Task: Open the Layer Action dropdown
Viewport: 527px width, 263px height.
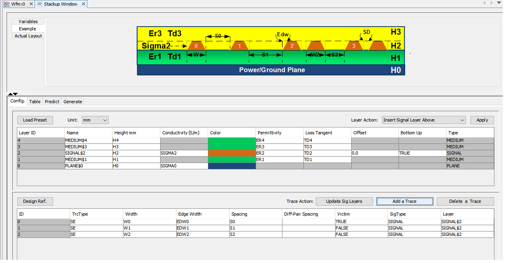Action: click(424, 120)
